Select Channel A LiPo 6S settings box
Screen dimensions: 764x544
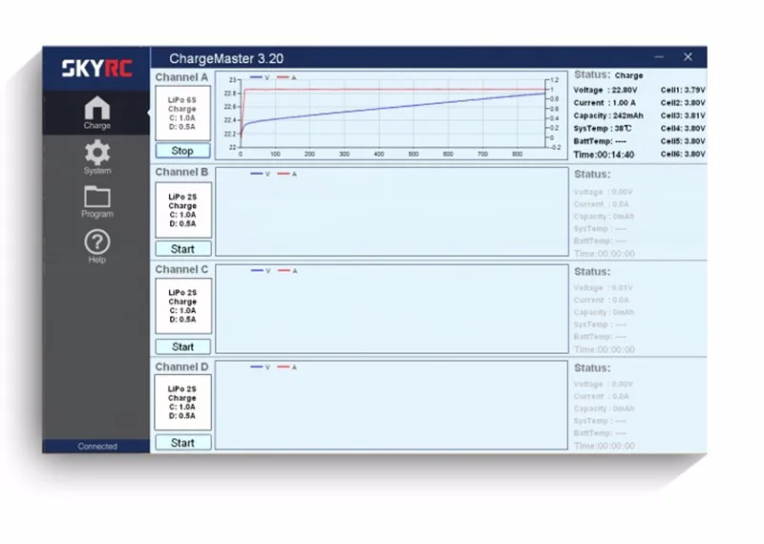tap(182, 113)
